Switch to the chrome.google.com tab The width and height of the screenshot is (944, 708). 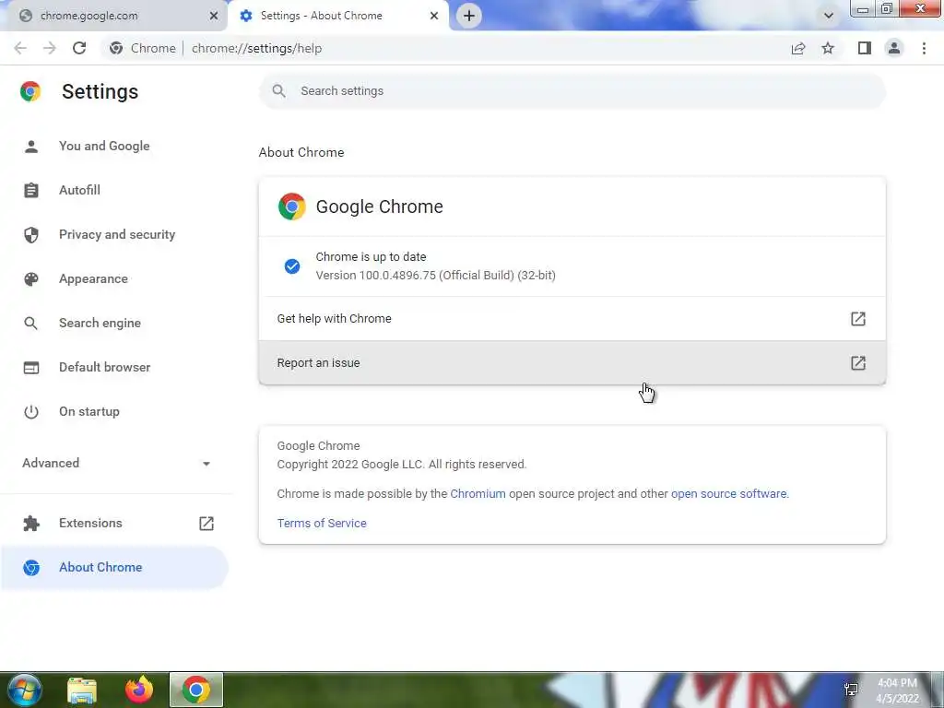(114, 16)
